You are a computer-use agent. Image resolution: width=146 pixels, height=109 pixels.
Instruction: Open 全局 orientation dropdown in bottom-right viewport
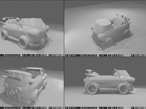coord(103,108)
